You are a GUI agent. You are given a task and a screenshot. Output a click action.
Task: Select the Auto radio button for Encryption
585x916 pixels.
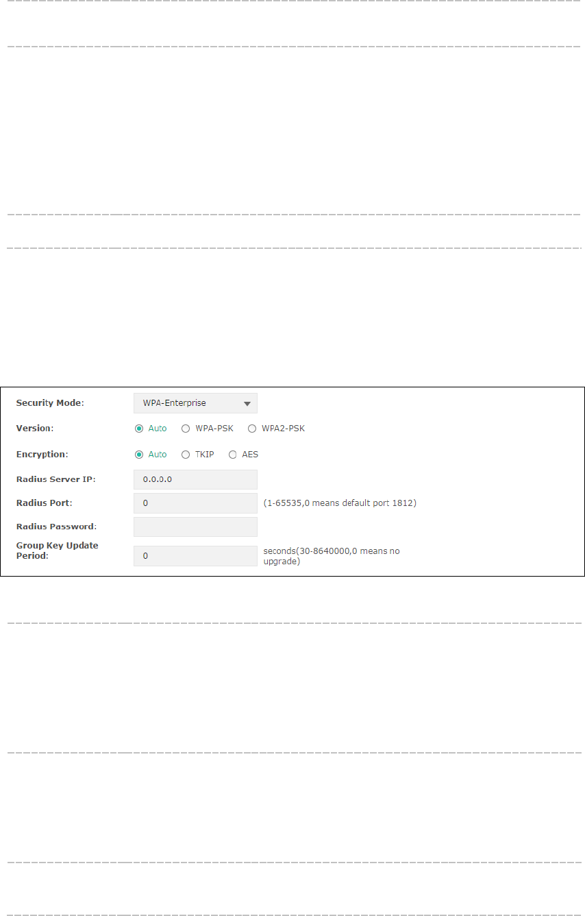(139, 454)
